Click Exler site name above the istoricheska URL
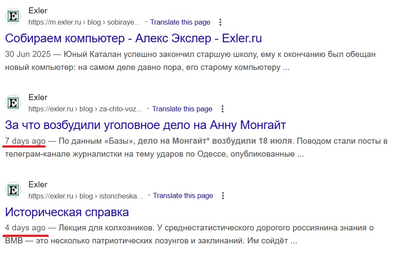This screenshot has height=255, width=399. (x=38, y=184)
